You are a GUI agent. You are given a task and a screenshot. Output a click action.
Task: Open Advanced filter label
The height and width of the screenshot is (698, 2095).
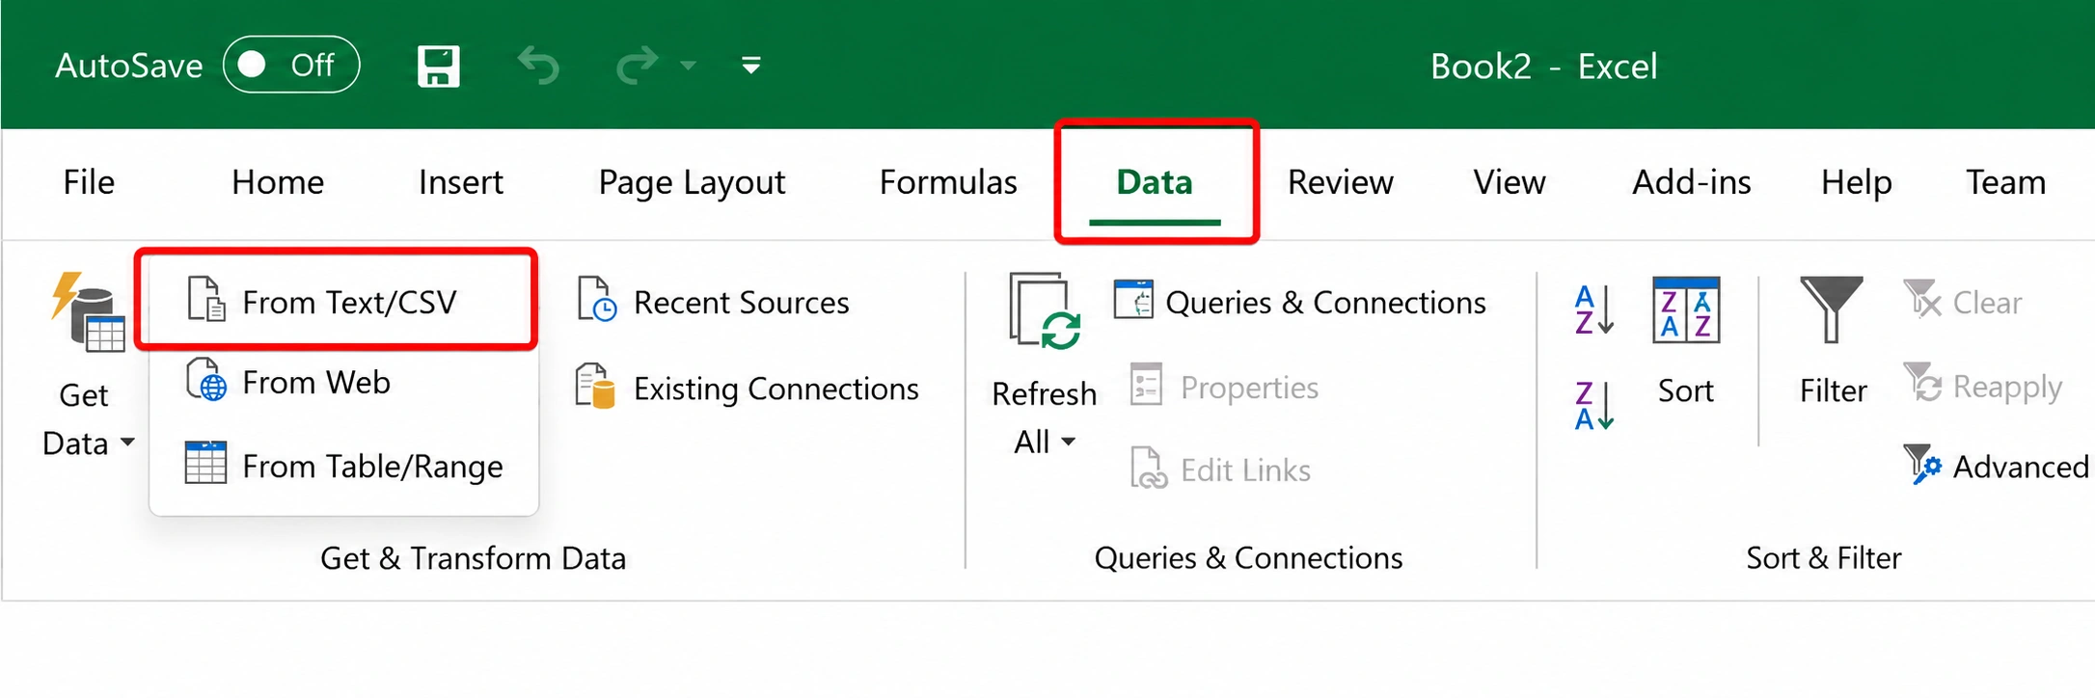pyautogui.click(x=2021, y=468)
